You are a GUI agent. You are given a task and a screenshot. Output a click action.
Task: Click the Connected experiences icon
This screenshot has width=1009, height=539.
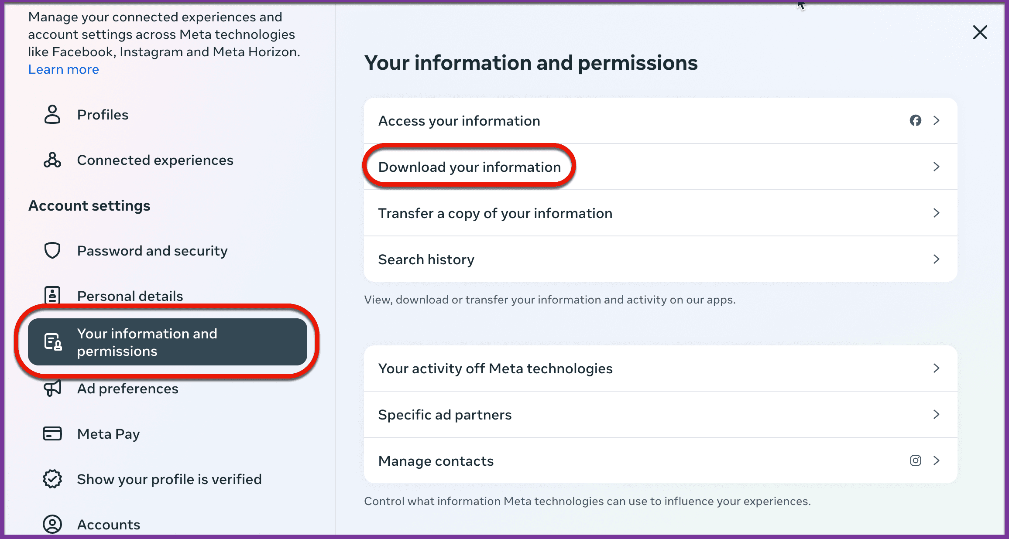tap(52, 160)
